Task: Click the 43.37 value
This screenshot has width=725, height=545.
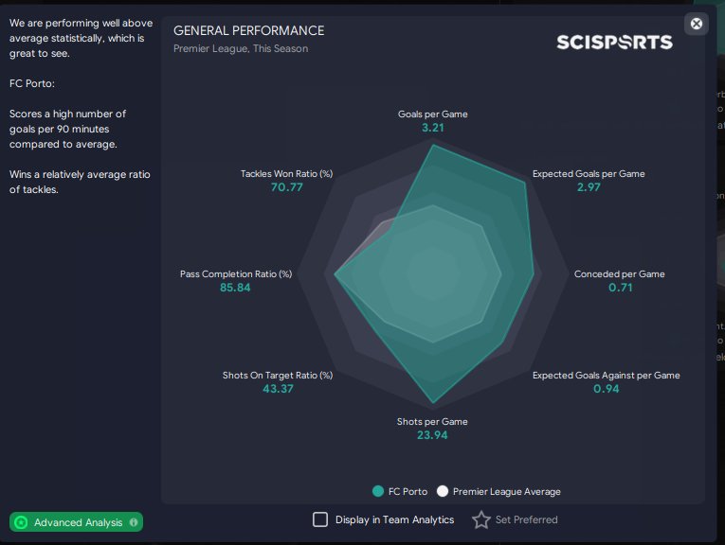Action: tap(278, 389)
